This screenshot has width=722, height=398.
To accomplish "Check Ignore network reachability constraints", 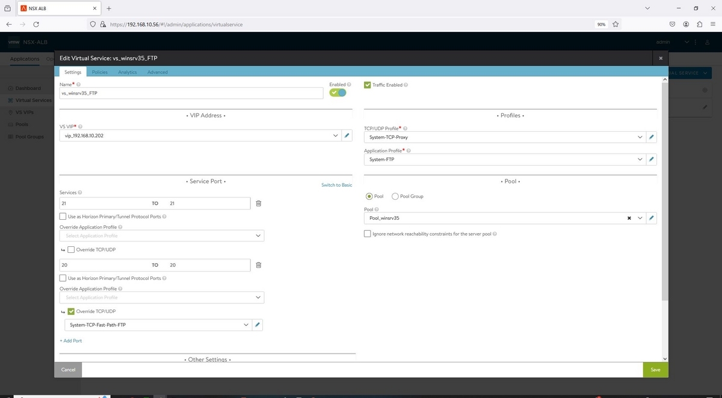I will [x=368, y=234].
